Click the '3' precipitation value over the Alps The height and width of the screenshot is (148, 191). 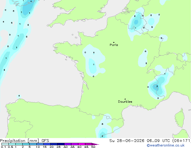[x=157, y=86]
